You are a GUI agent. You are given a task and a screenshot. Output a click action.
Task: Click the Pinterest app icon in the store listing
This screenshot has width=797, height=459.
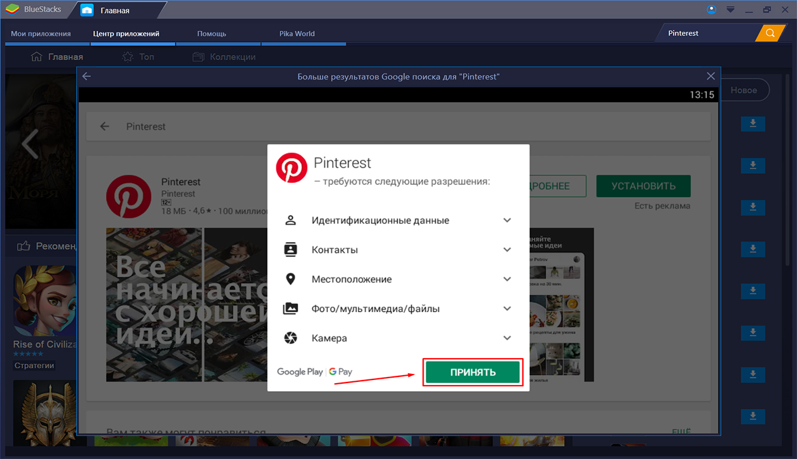pos(129,197)
